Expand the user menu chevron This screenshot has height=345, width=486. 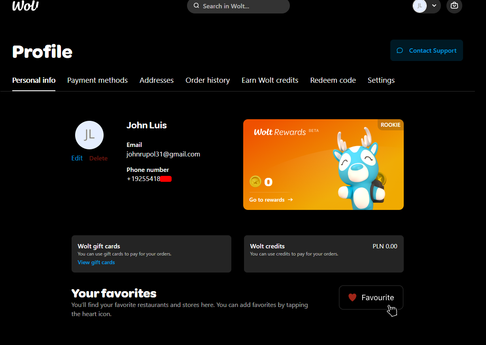coord(434,6)
